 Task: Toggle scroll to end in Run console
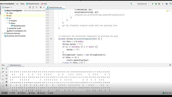click(x=6, y=78)
